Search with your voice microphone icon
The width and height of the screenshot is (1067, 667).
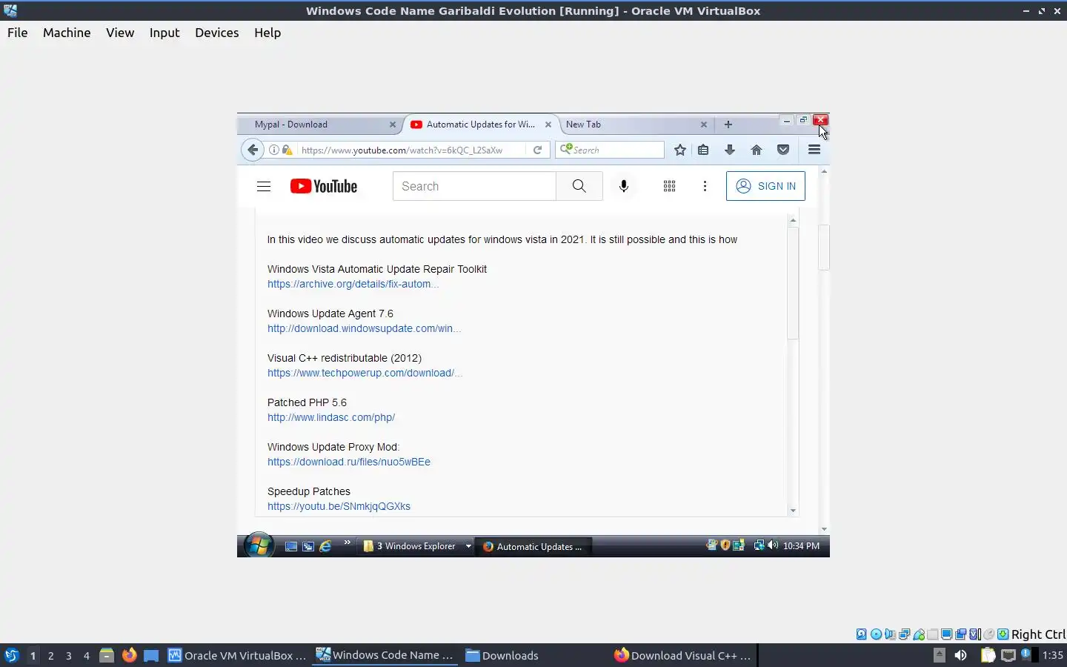tap(624, 186)
